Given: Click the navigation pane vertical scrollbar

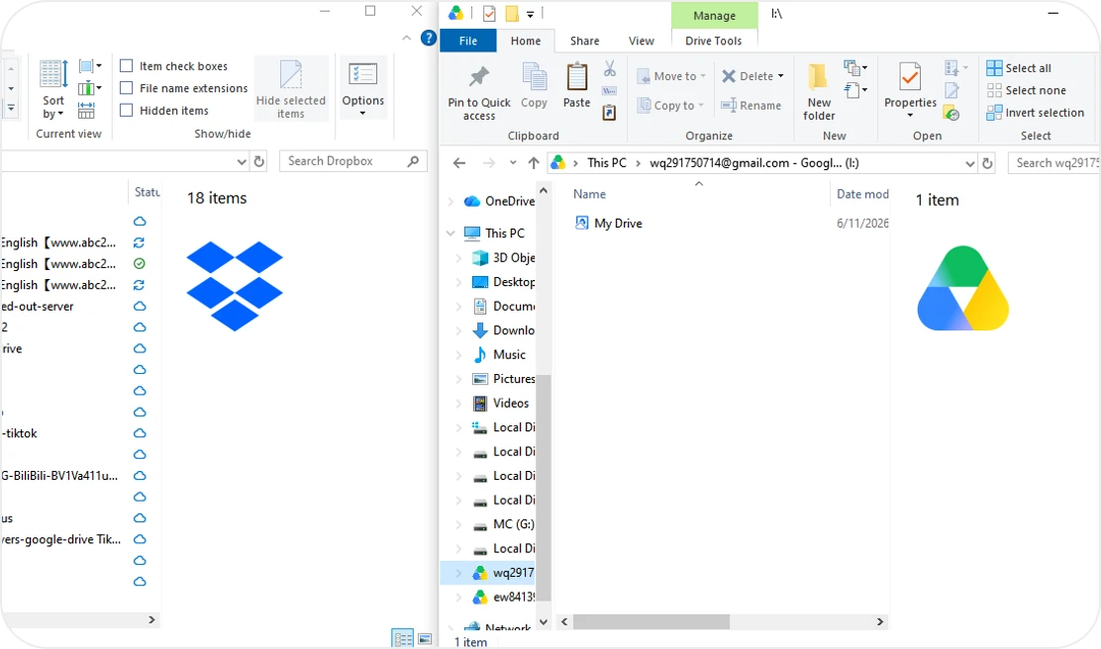Looking at the screenshot, I should coord(544,488).
